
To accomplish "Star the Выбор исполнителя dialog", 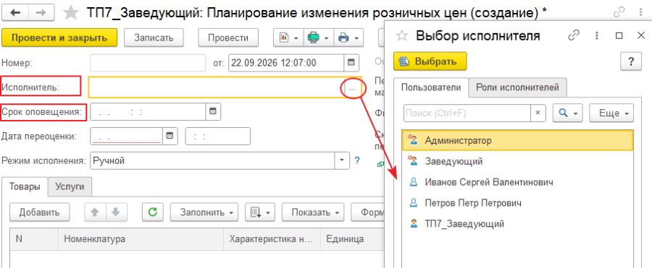I will [x=401, y=35].
